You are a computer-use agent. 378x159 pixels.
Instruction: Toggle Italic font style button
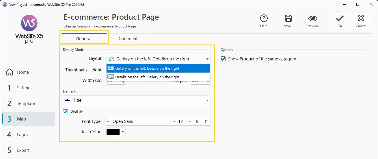coord(206,122)
